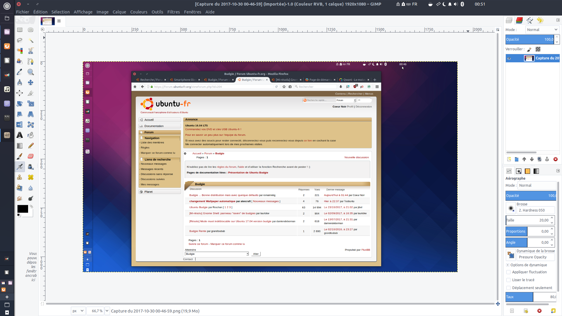
Task: Delete the current layer
Action: coord(556,159)
